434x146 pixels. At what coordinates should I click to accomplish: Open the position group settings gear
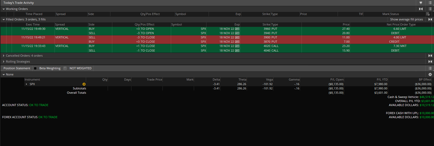[x=430, y=75]
